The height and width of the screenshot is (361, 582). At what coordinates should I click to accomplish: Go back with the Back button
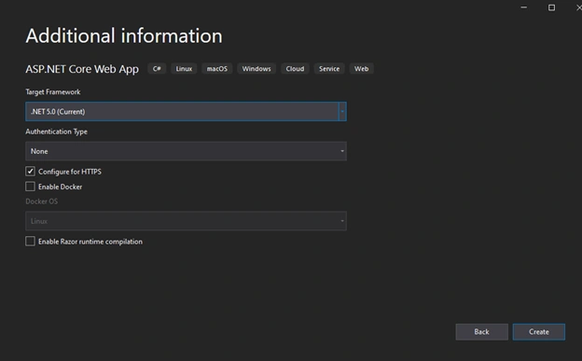(482, 332)
